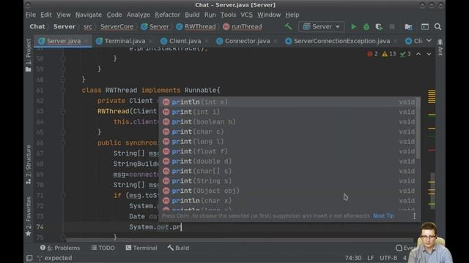This screenshot has width=469, height=263.
Task: Click the ServerCore breadcrumb
Action: tap(117, 26)
